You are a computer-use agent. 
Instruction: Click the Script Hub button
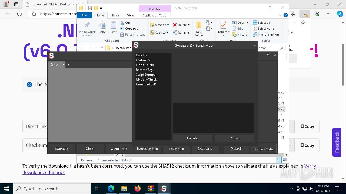pyautogui.click(x=264, y=148)
